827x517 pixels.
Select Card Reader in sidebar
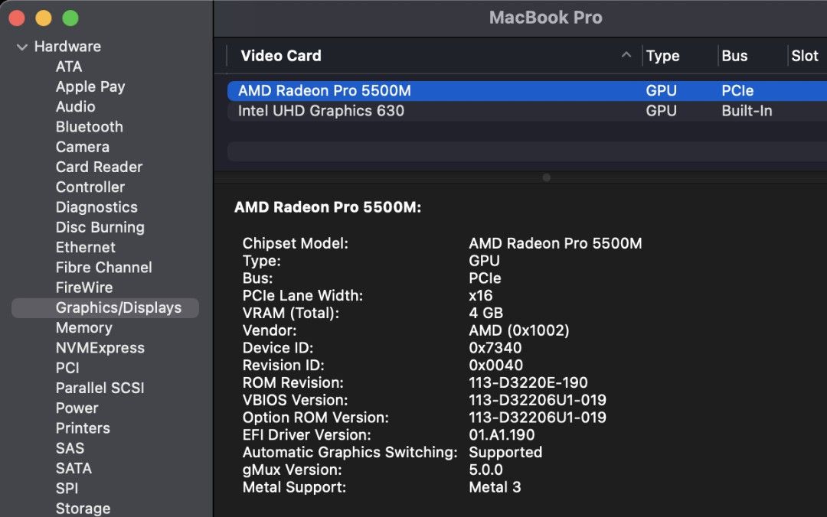coord(99,167)
